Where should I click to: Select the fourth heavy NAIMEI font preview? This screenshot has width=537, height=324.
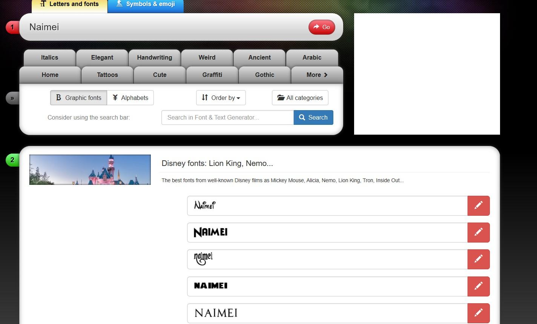(x=327, y=286)
